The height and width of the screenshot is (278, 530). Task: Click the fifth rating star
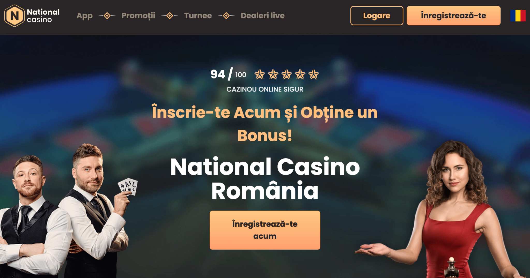[313, 74]
